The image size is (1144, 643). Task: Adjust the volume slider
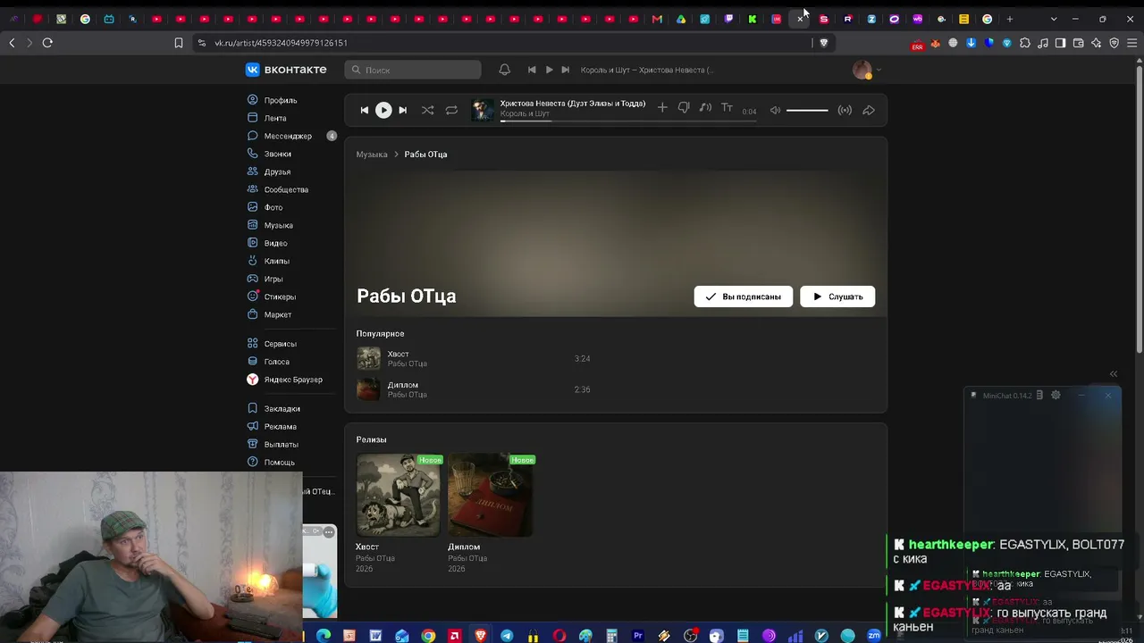pyautogui.click(x=807, y=110)
